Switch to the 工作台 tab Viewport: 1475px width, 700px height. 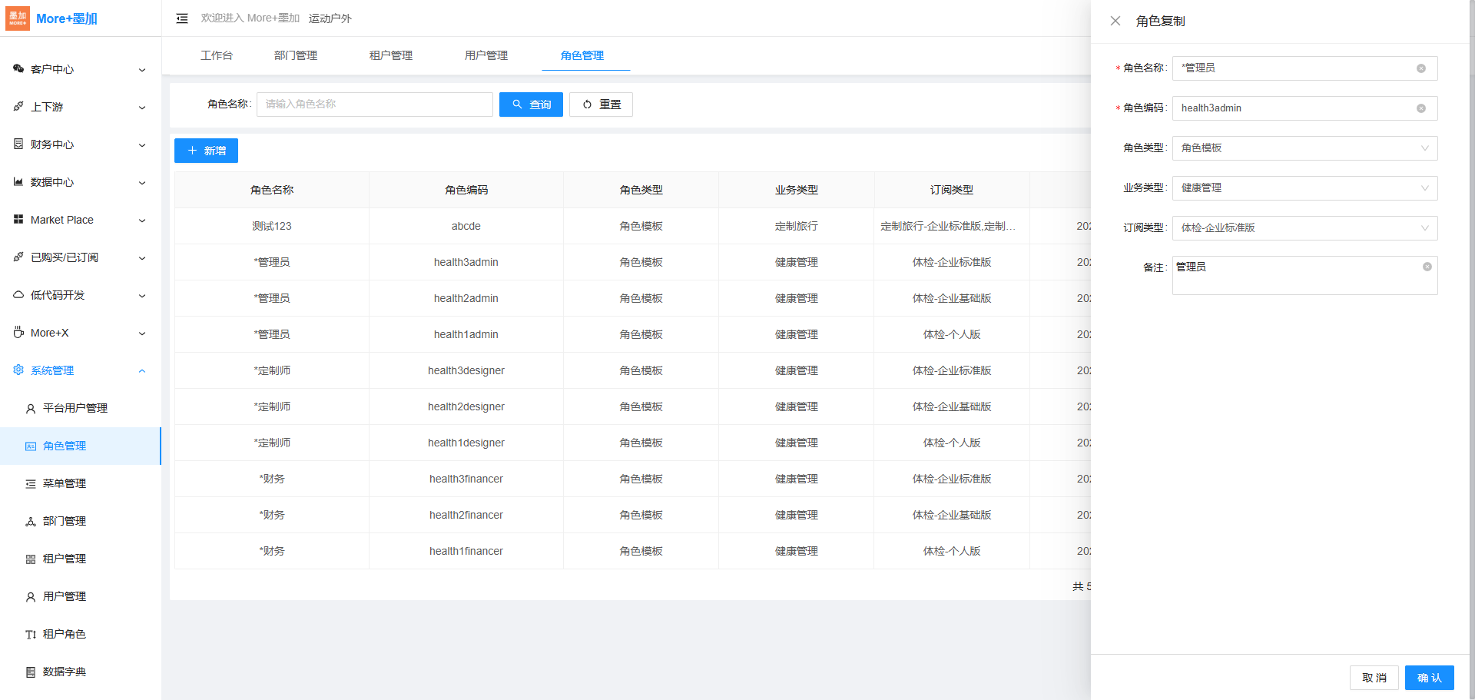pos(216,55)
